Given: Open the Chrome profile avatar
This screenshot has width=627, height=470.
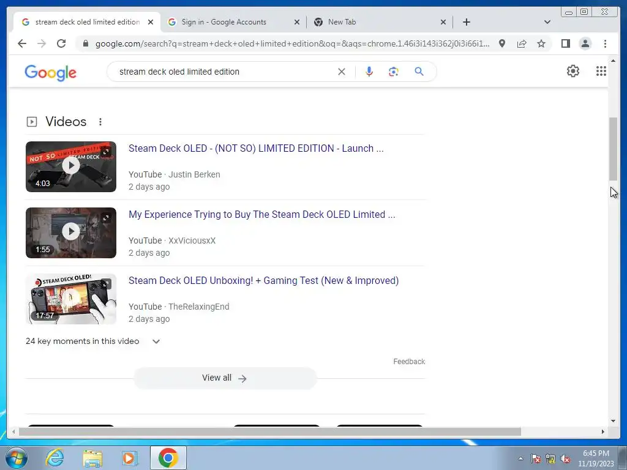Looking at the screenshot, I should point(585,43).
